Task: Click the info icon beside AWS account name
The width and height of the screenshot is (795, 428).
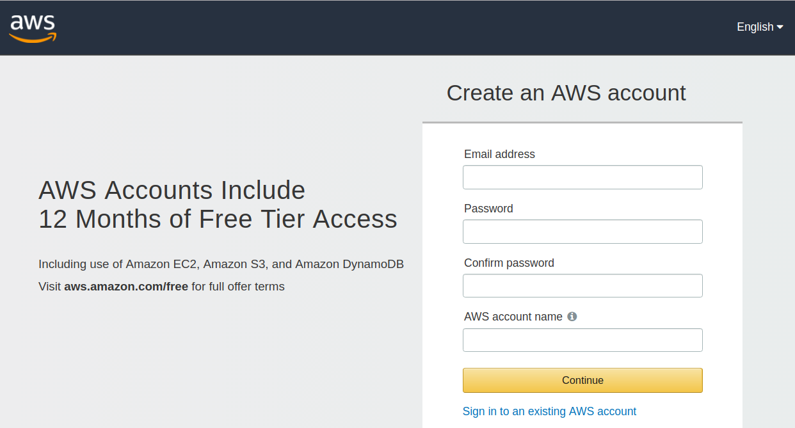Action: tap(572, 316)
